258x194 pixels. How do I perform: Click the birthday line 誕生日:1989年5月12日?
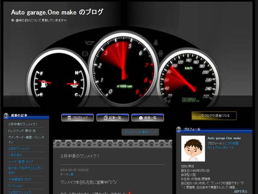tap(195, 171)
